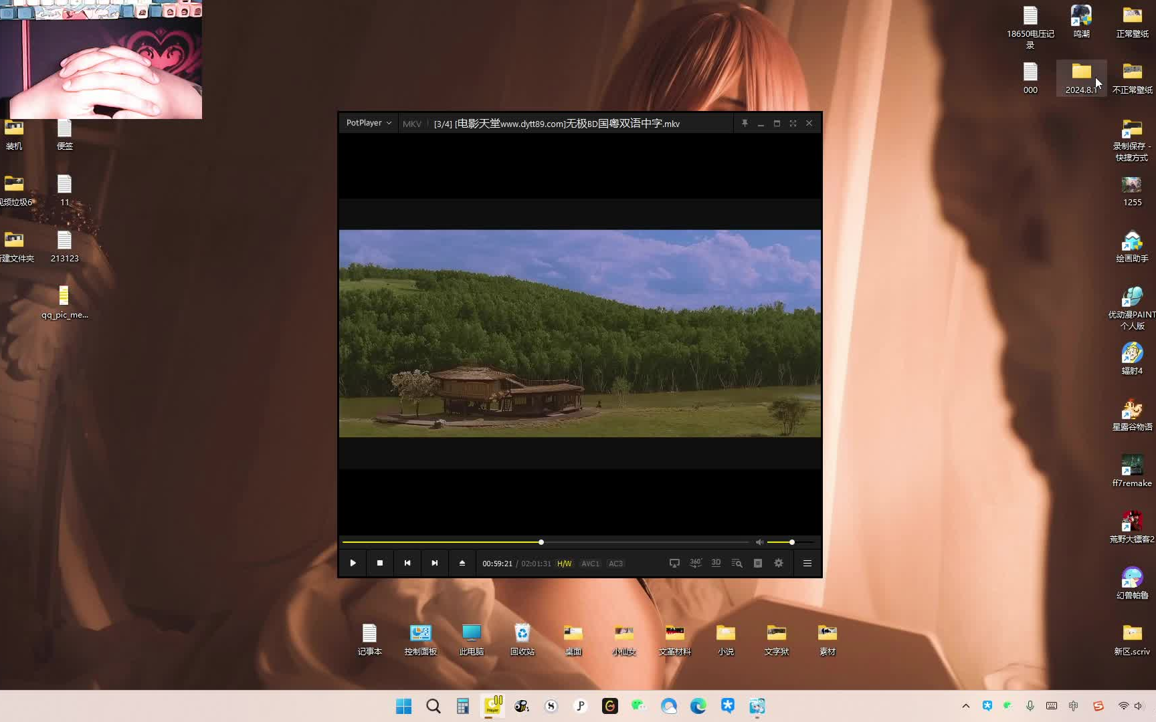Toggle H/W hardware acceleration indicator

(565, 564)
